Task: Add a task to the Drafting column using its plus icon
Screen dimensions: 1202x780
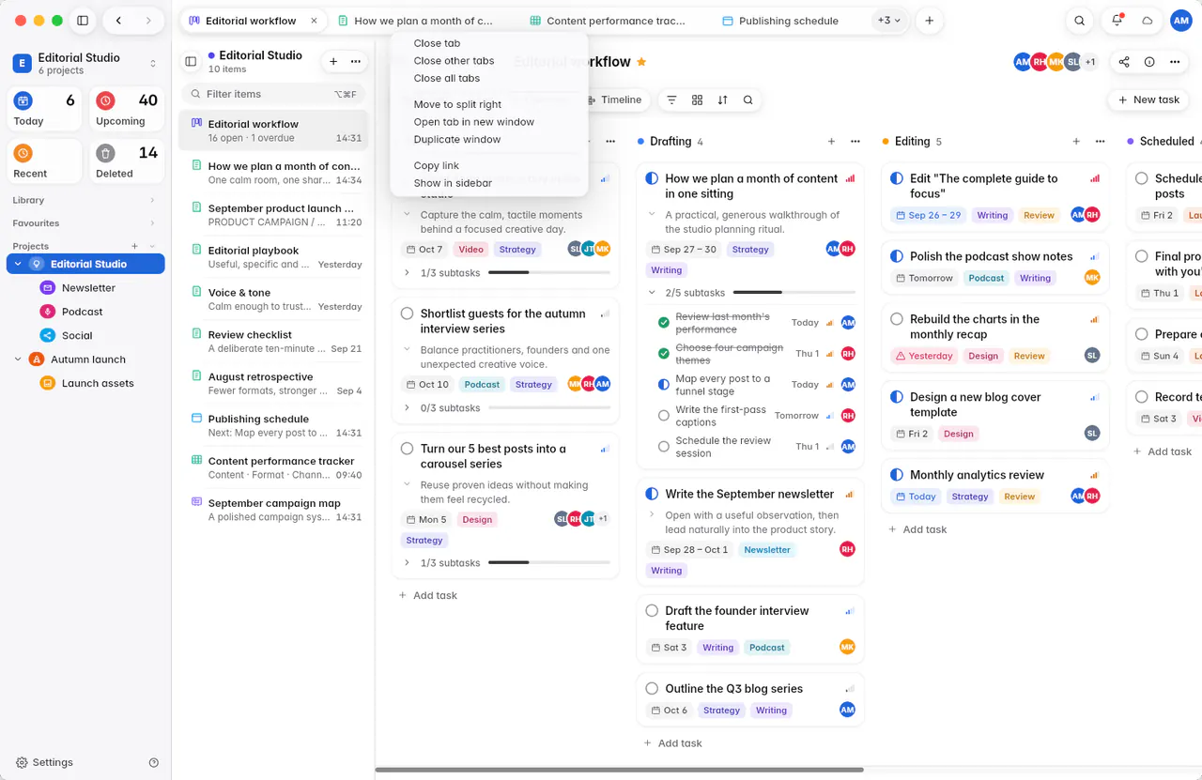Action: (x=831, y=142)
